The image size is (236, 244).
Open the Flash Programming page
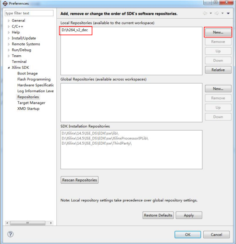(34, 79)
